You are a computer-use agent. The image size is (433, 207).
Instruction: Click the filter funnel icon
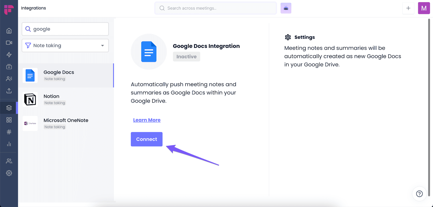coord(28,45)
